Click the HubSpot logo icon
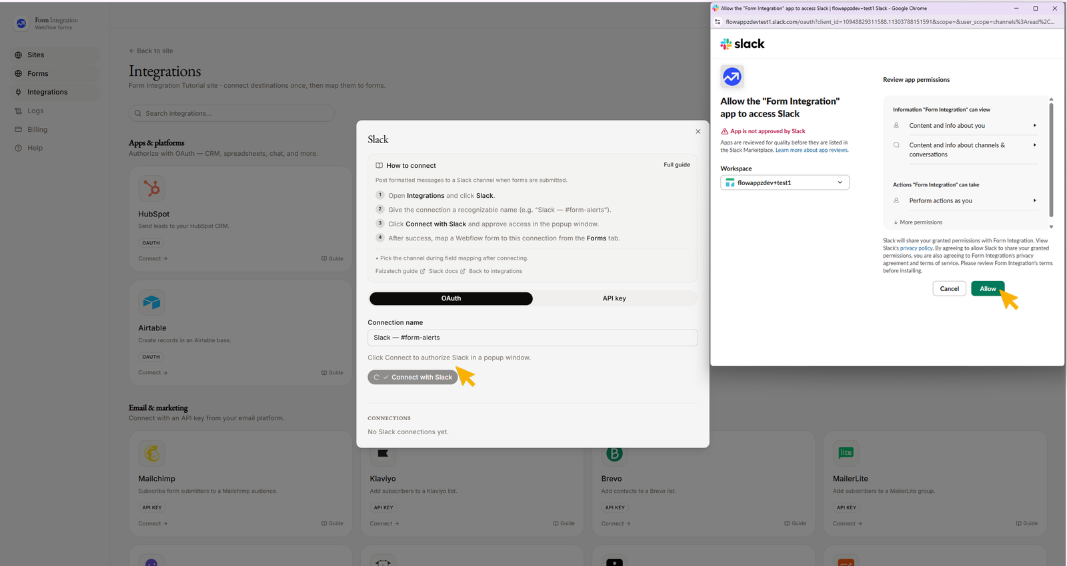 pos(151,188)
